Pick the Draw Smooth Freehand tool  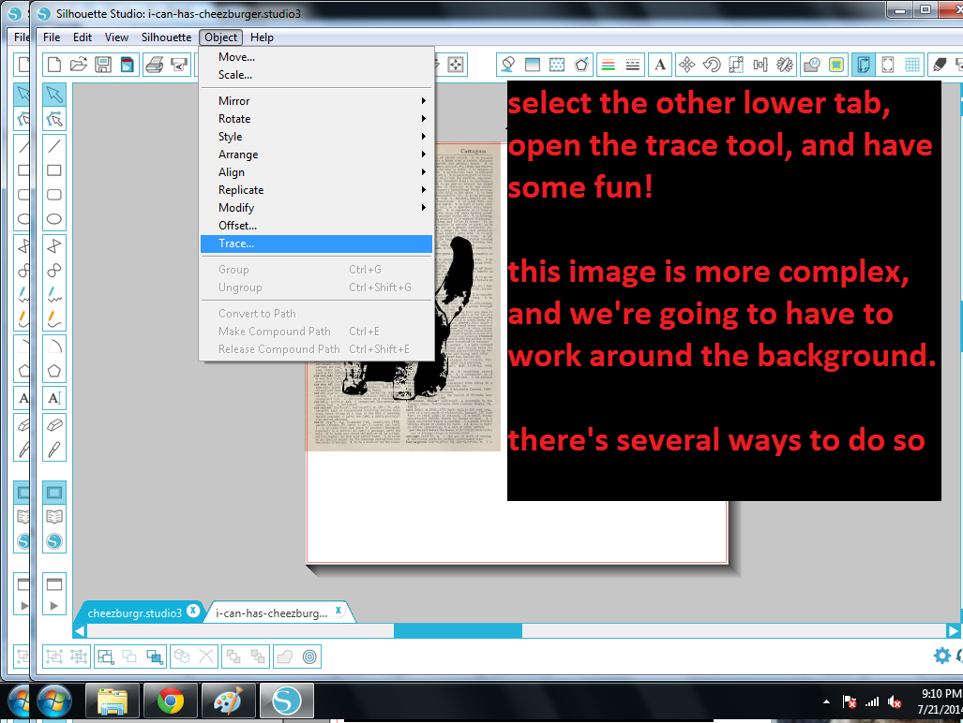[x=54, y=318]
